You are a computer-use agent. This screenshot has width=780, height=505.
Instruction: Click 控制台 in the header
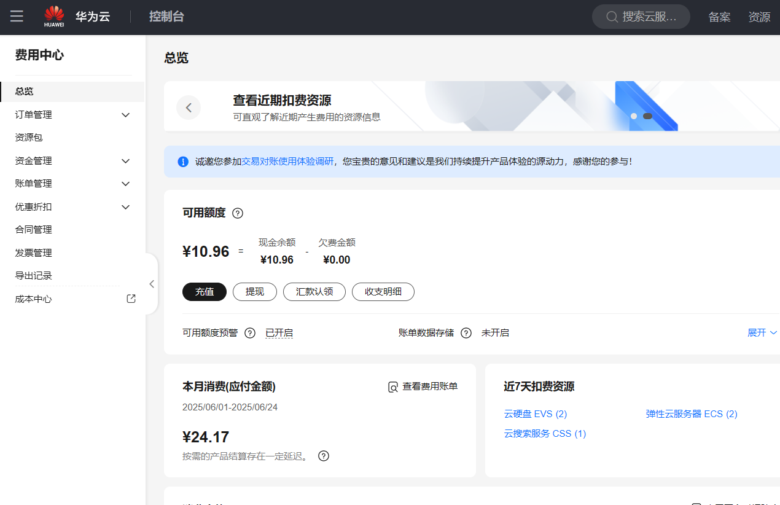(166, 17)
